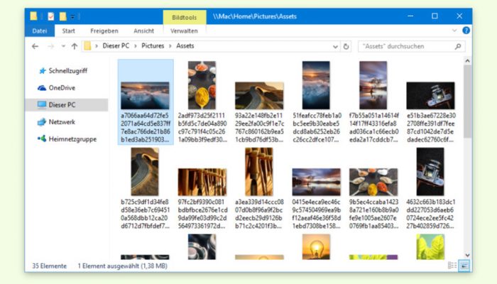Viewport: 497px width, 284px height.
Task: Open the Ansicht ribbon tab
Action: (143, 31)
